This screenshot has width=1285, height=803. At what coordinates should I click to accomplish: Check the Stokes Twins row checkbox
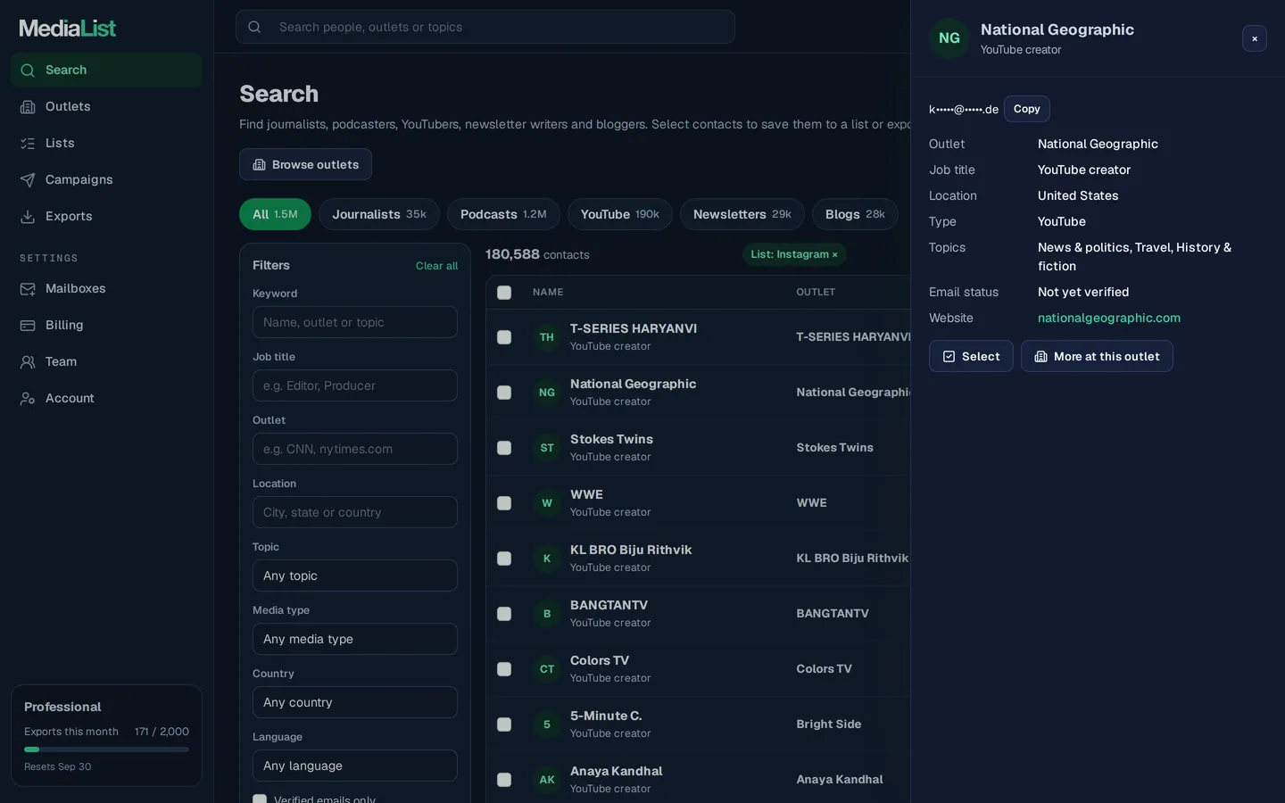[x=504, y=448]
